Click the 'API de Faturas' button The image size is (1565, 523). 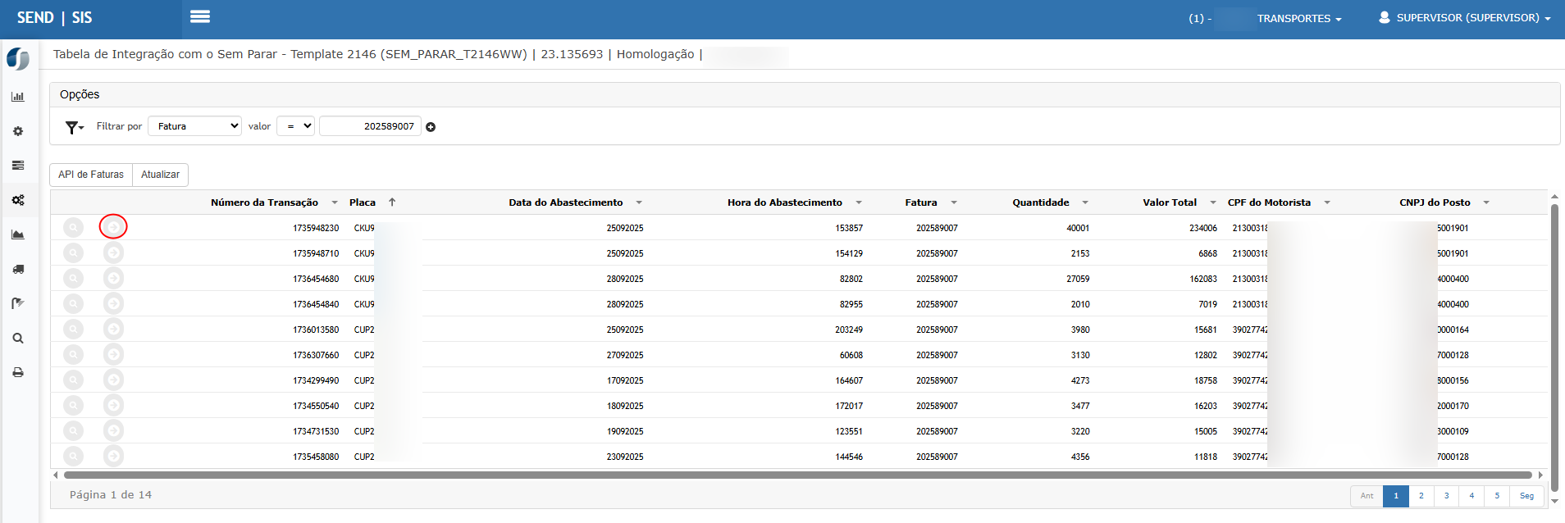pyautogui.click(x=91, y=175)
